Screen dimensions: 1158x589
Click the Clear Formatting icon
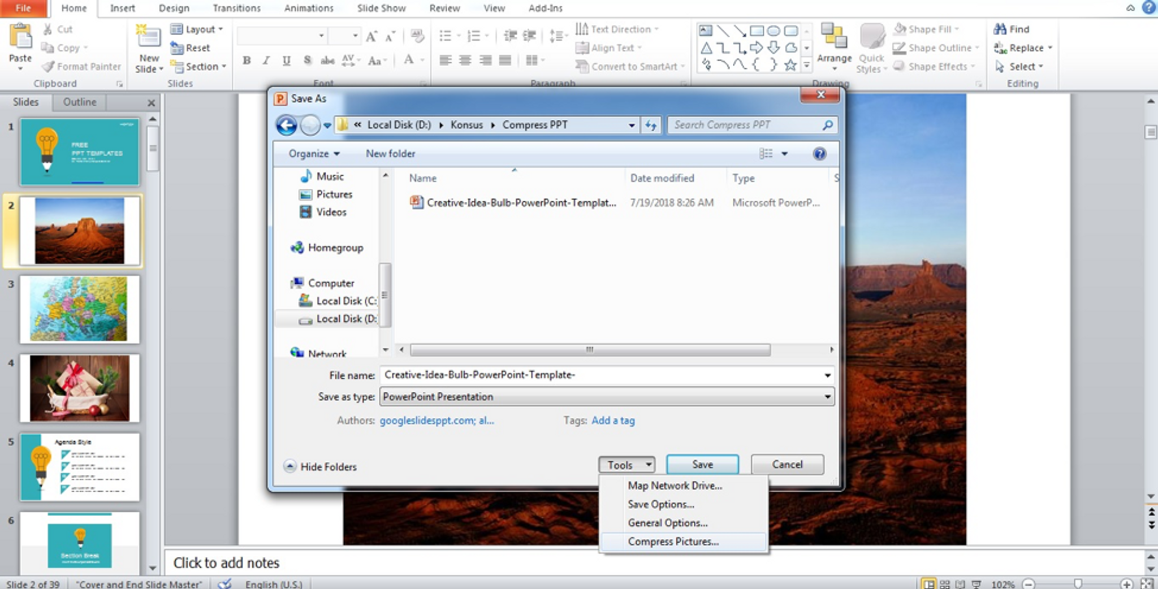(417, 36)
